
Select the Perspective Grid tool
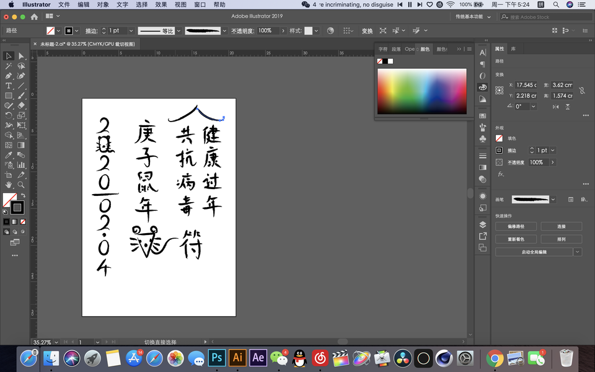tap(21, 135)
